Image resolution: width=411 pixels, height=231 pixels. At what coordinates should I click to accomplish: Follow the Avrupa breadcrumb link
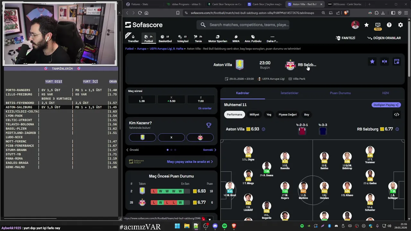[x=142, y=49]
